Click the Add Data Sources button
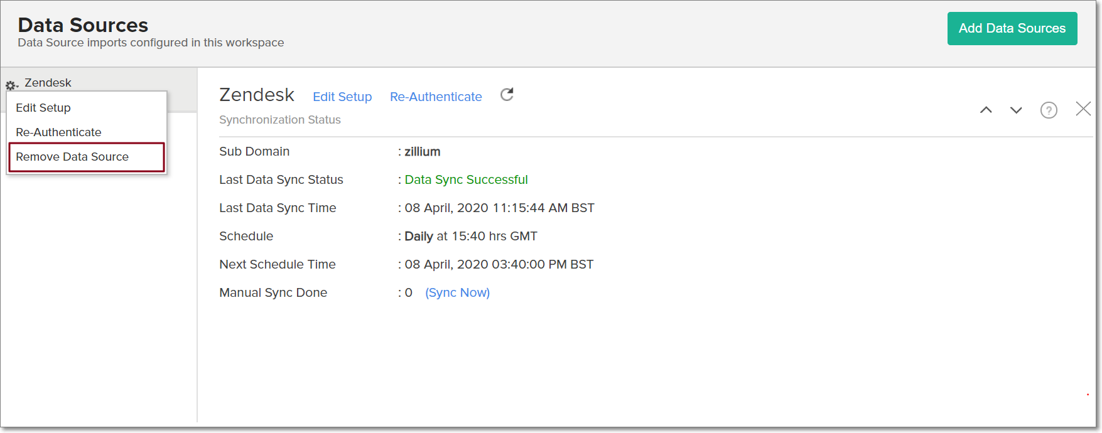 point(1012,29)
